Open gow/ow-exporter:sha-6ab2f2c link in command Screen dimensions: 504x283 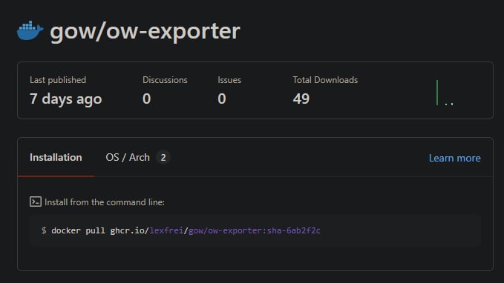click(x=255, y=230)
